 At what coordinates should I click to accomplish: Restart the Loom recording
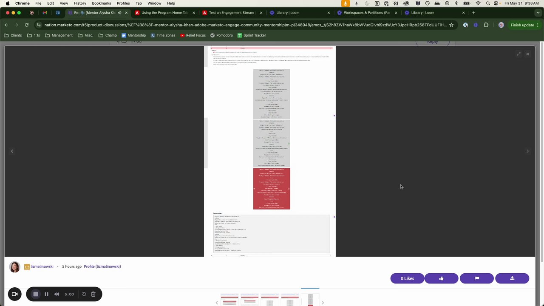pos(84,294)
